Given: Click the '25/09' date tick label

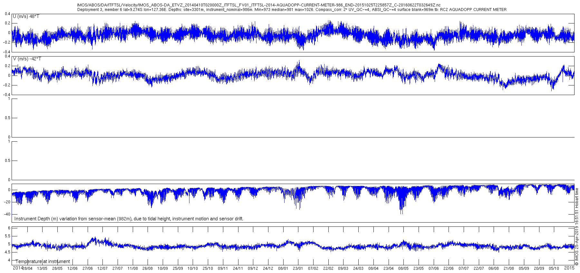Looking at the screenshot, I should coord(178,269).
